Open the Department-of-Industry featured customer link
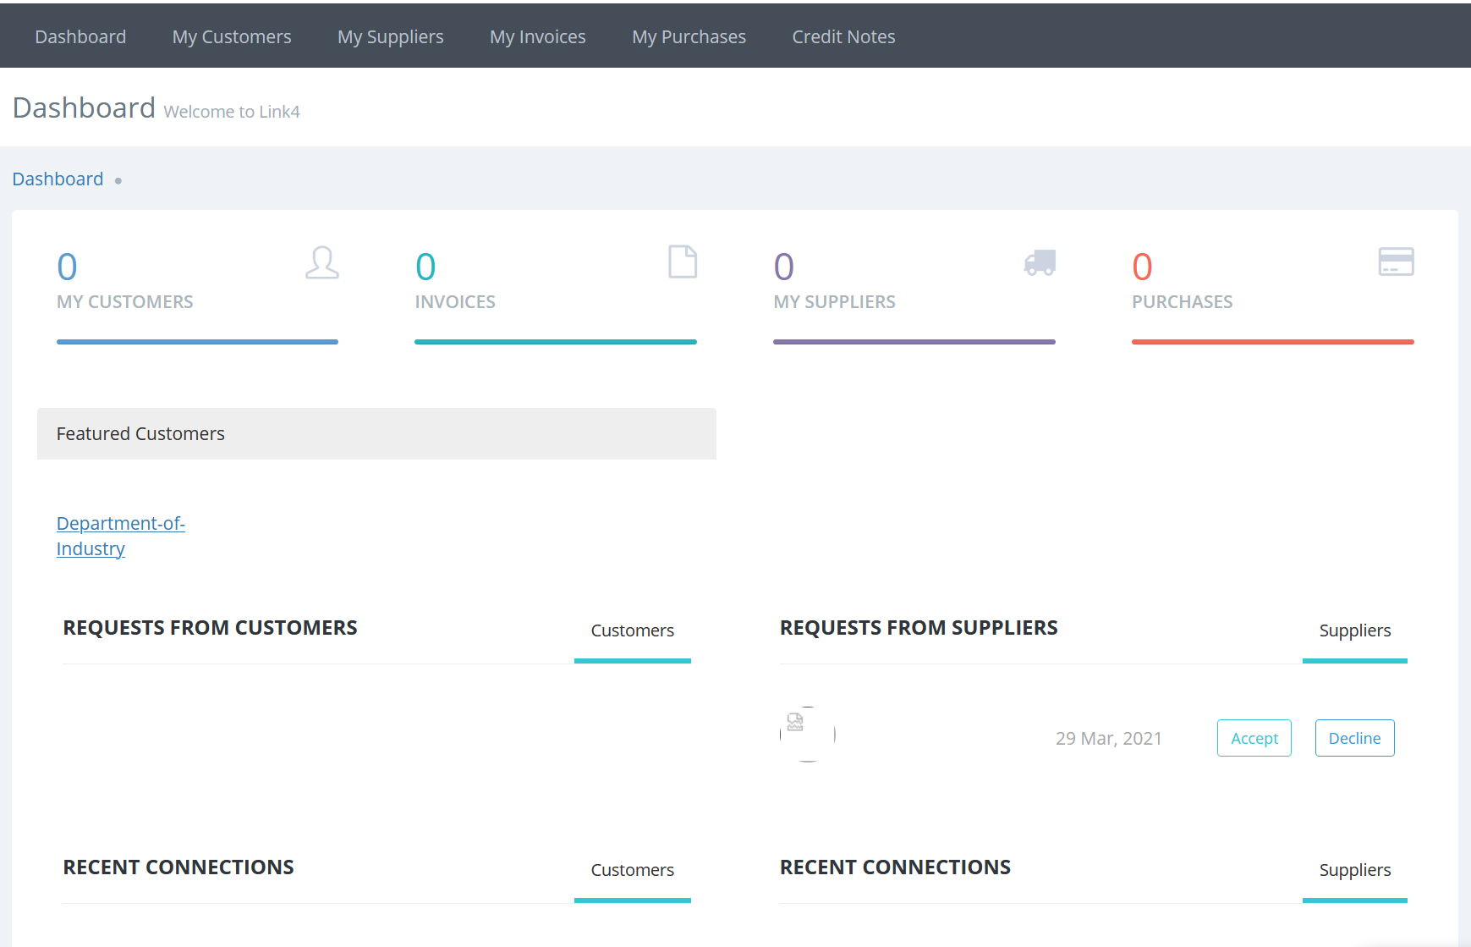1471x947 pixels. tap(121, 536)
